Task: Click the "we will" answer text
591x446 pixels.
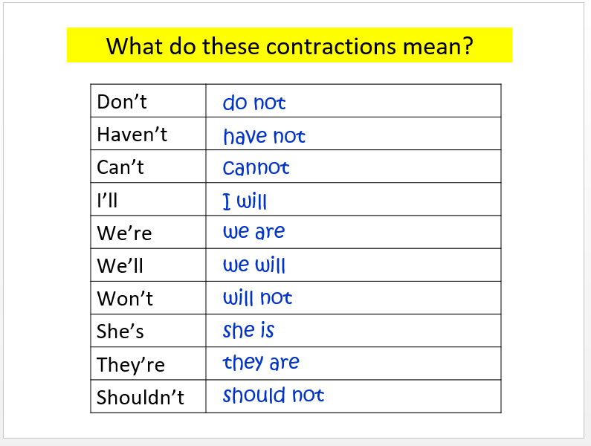Action: [254, 265]
